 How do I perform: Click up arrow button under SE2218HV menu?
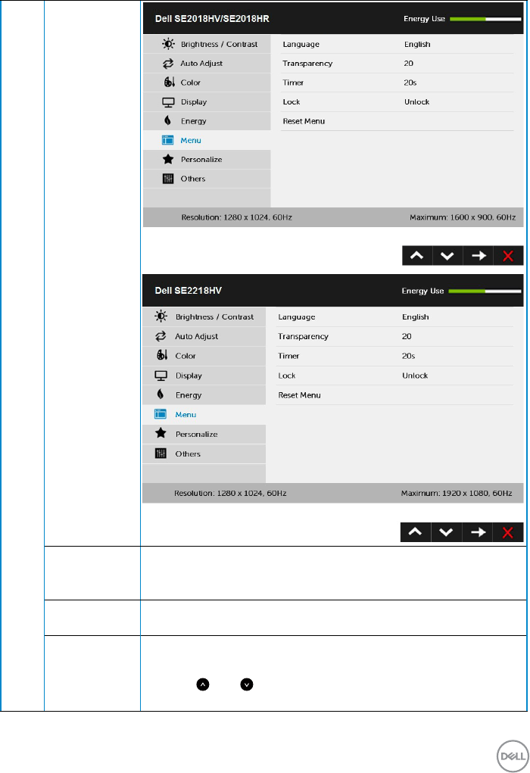416,532
